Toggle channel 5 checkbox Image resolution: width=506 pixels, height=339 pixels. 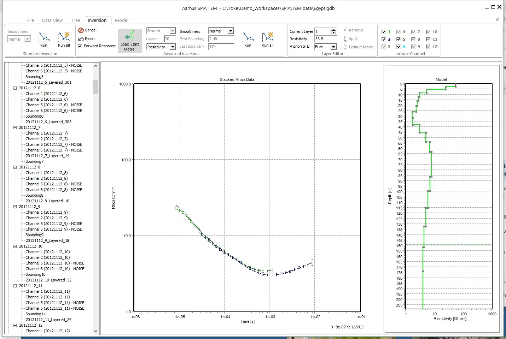tap(399, 39)
